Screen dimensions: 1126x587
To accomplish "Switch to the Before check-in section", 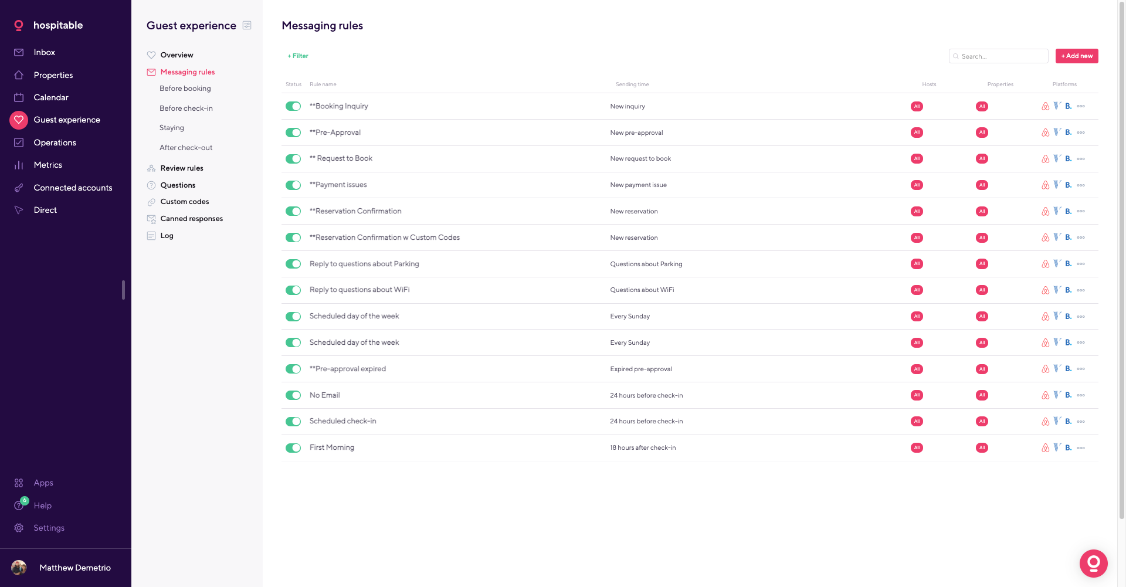I will pos(186,108).
